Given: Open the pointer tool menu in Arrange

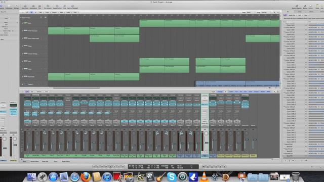Looking at the screenshot, I should pos(274,12).
